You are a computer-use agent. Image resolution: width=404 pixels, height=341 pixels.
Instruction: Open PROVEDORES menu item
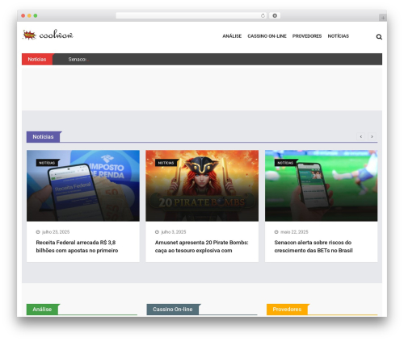[x=307, y=36]
